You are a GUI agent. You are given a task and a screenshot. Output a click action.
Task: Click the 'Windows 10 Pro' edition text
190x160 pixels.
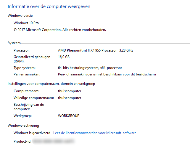(26, 23)
